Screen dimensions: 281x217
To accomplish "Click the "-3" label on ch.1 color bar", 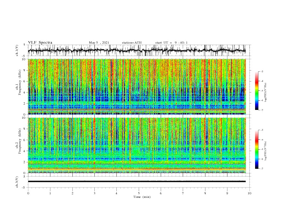I will pos(261,71).
